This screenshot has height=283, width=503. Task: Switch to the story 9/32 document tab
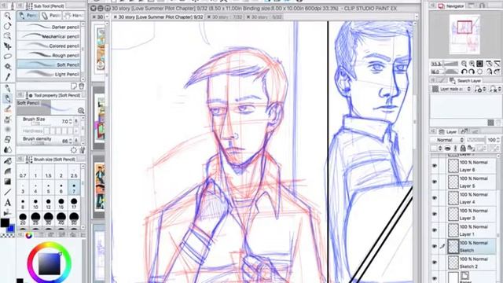(x=158, y=17)
